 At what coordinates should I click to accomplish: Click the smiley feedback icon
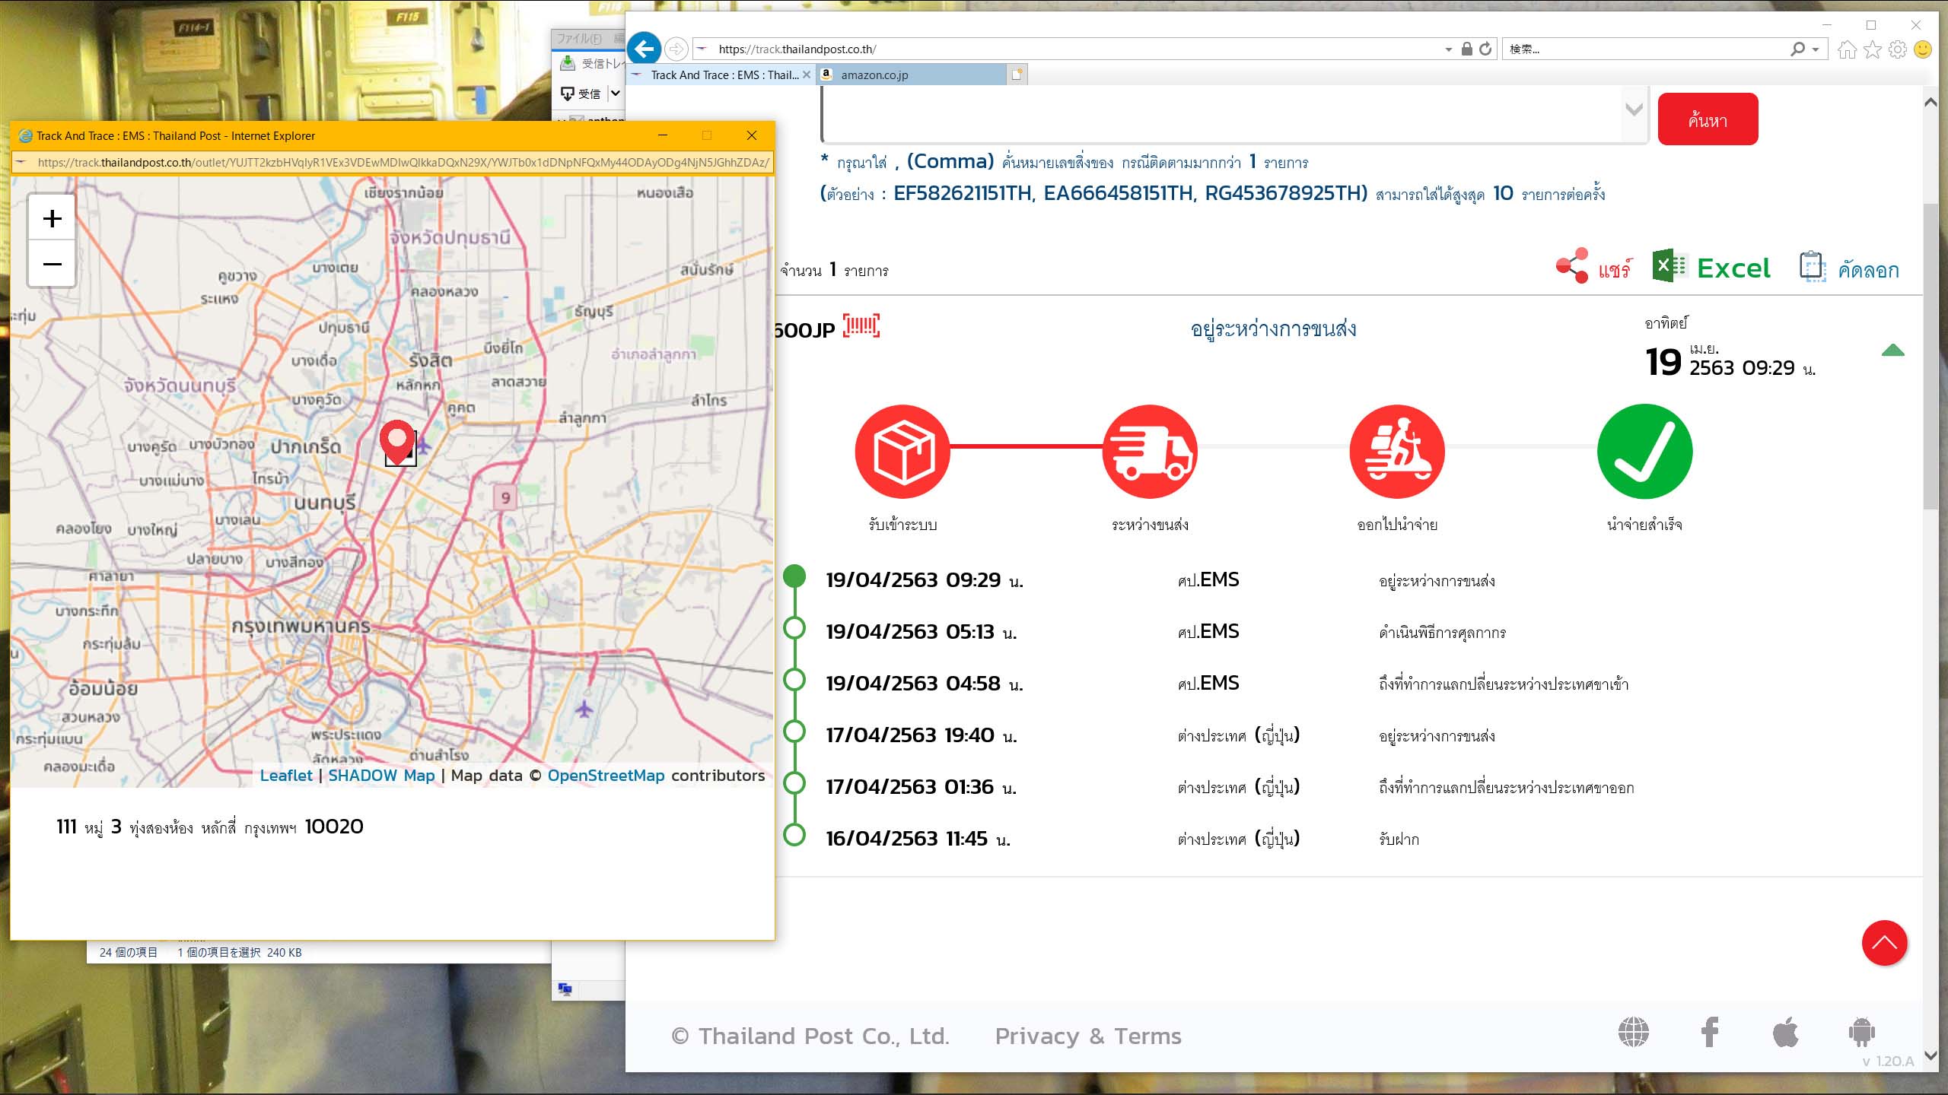click(1923, 49)
